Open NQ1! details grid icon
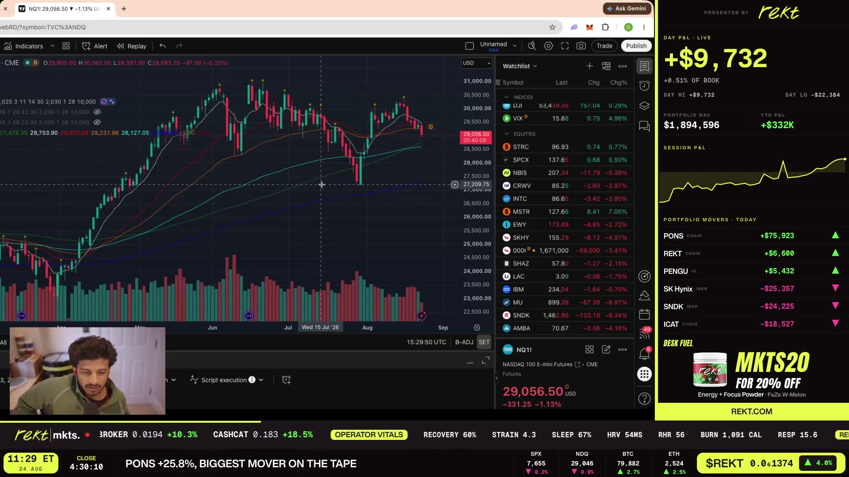The height and width of the screenshot is (477, 849). (589, 350)
